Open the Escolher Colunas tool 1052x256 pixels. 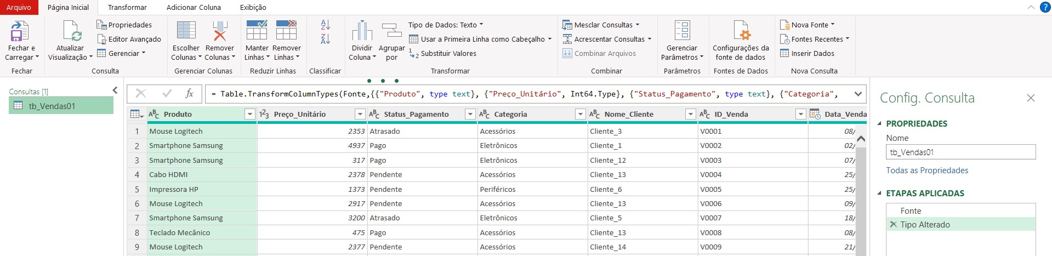pos(186,32)
